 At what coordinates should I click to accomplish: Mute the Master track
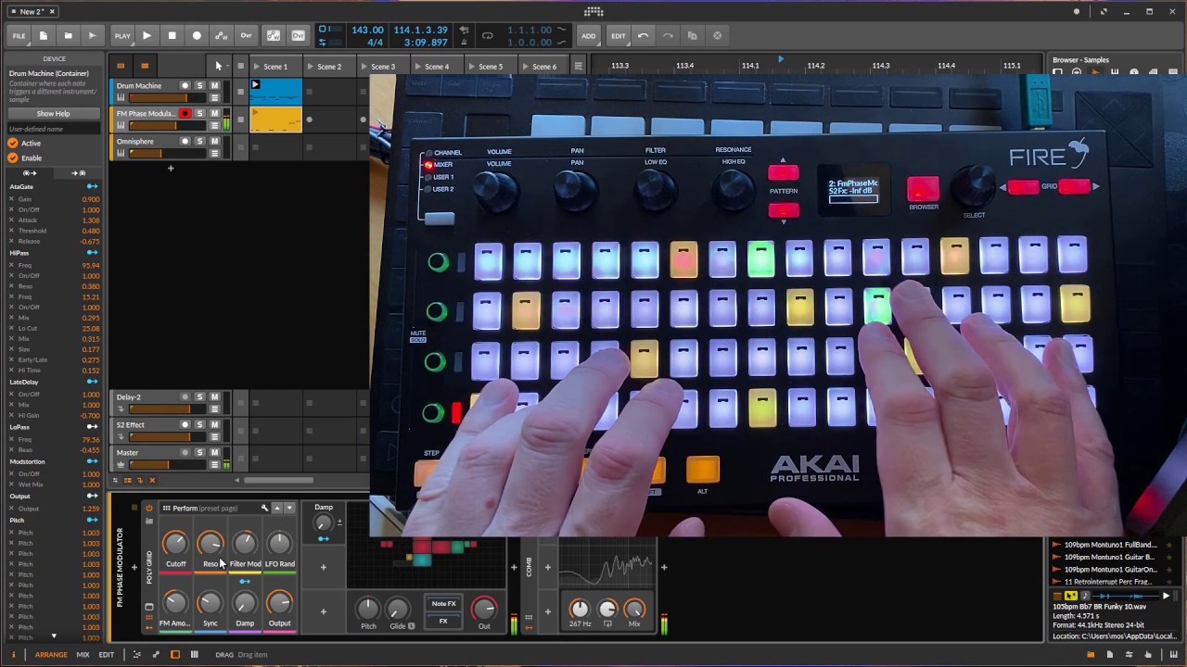[x=214, y=453]
